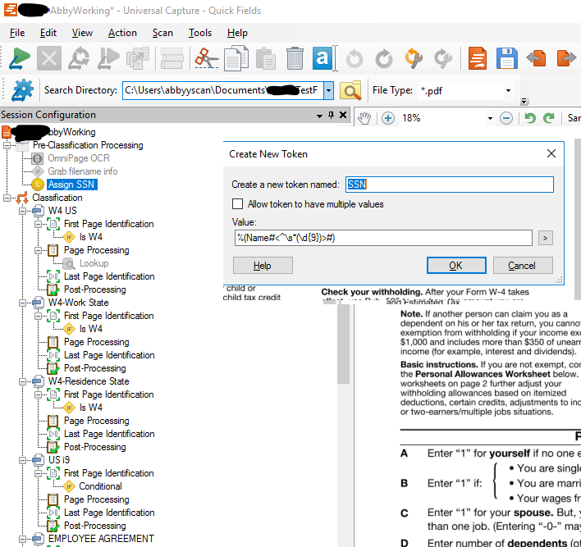The width and height of the screenshot is (581, 547).
Task: Click the orange document publish icon
Action: pos(478,58)
